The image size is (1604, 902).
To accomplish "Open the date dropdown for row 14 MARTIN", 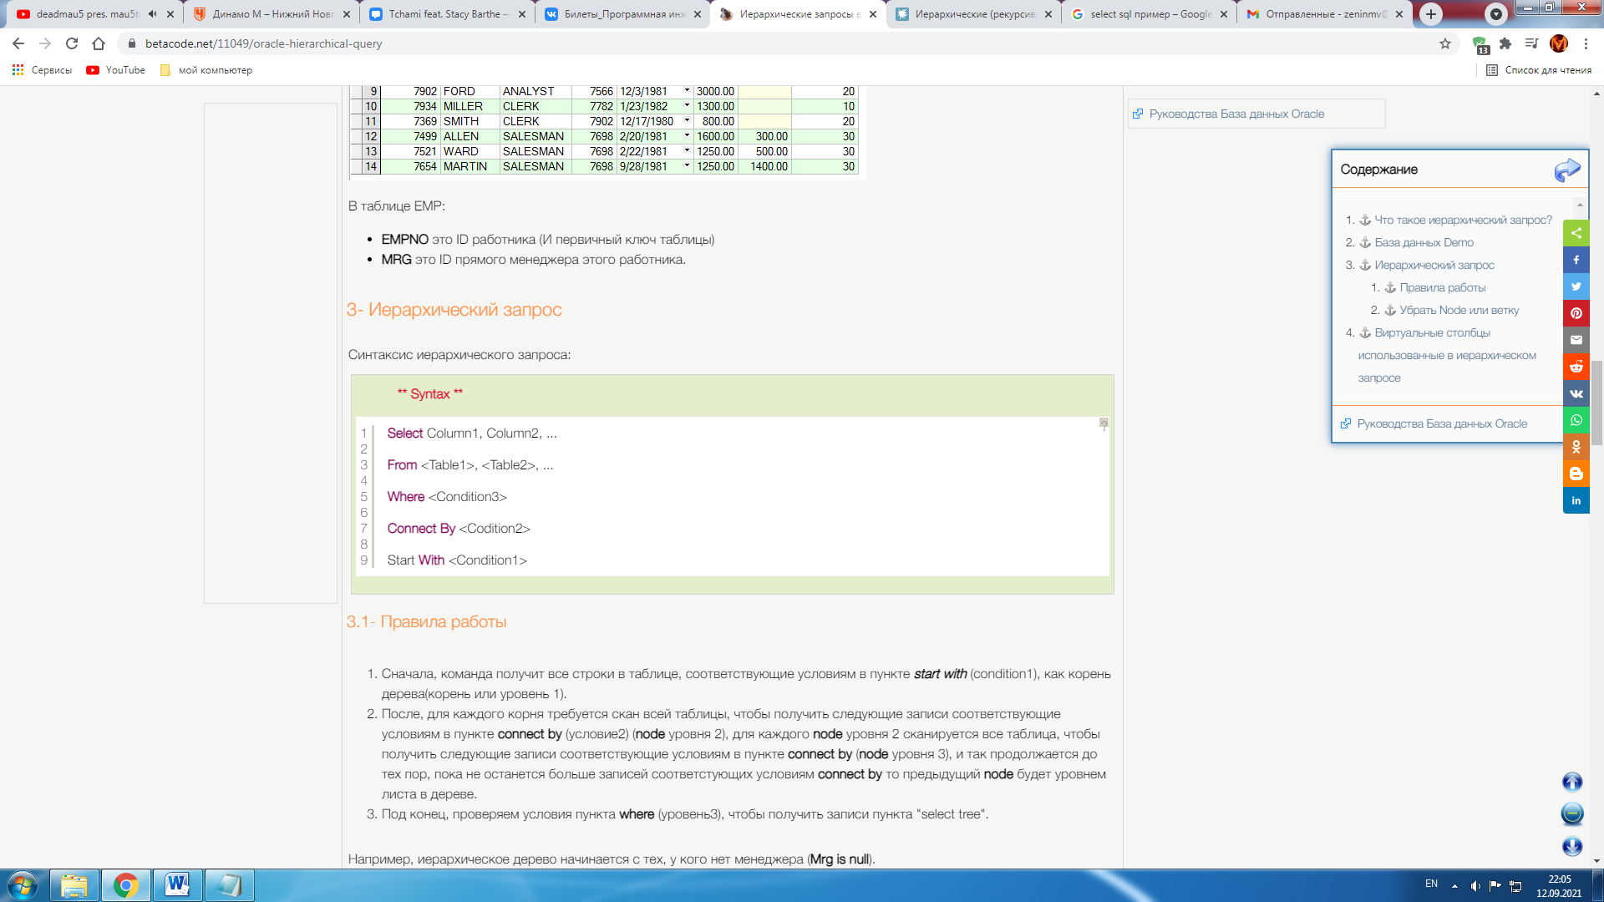I will [x=687, y=165].
